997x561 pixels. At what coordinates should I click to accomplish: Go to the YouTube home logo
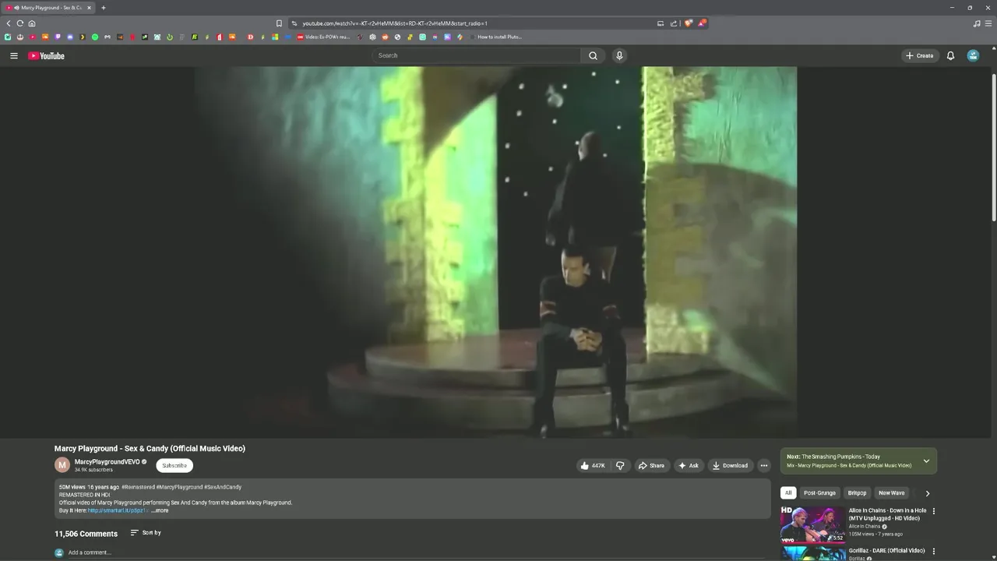click(x=46, y=55)
